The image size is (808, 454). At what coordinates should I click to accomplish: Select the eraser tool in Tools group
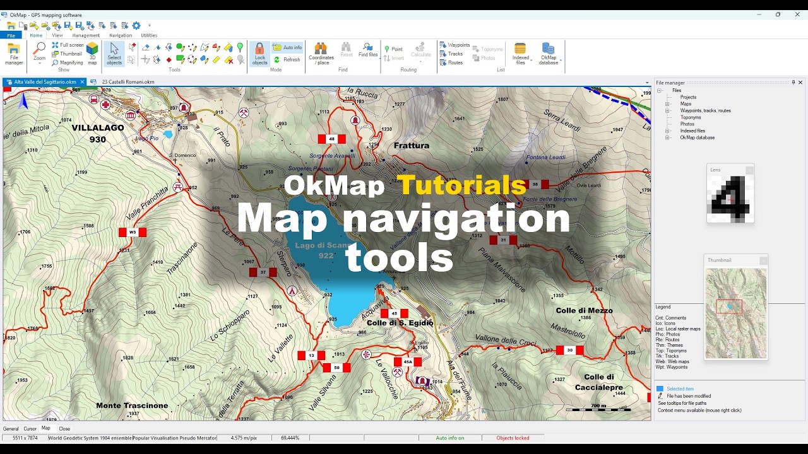(146, 47)
